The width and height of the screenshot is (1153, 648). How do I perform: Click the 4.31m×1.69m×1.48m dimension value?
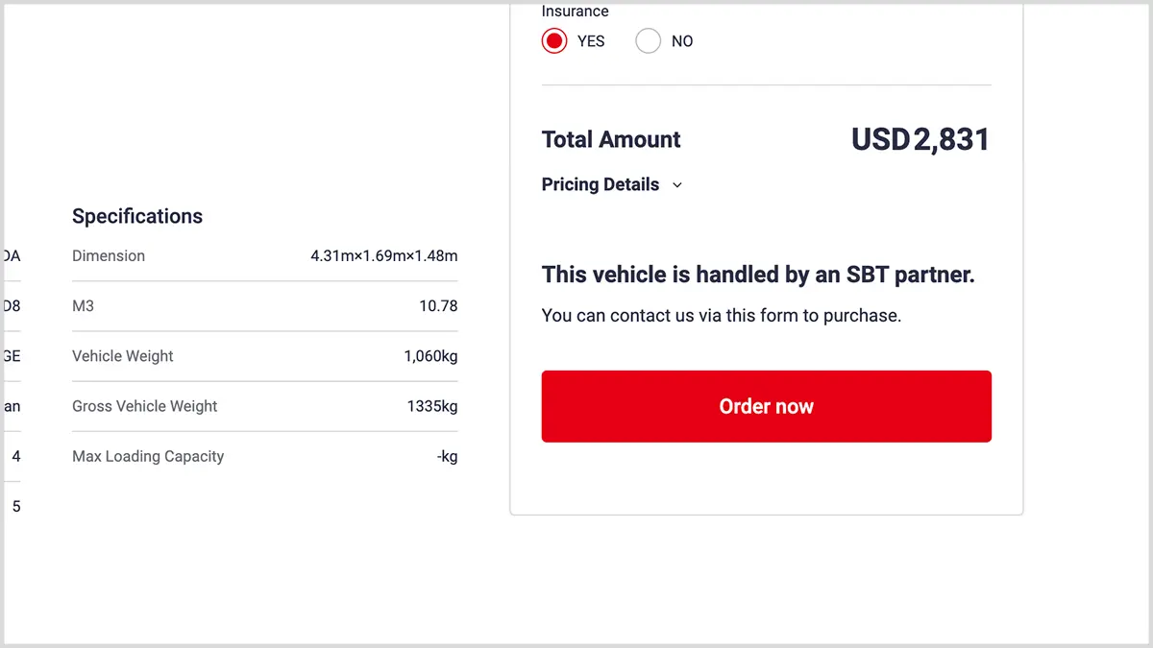click(x=383, y=256)
